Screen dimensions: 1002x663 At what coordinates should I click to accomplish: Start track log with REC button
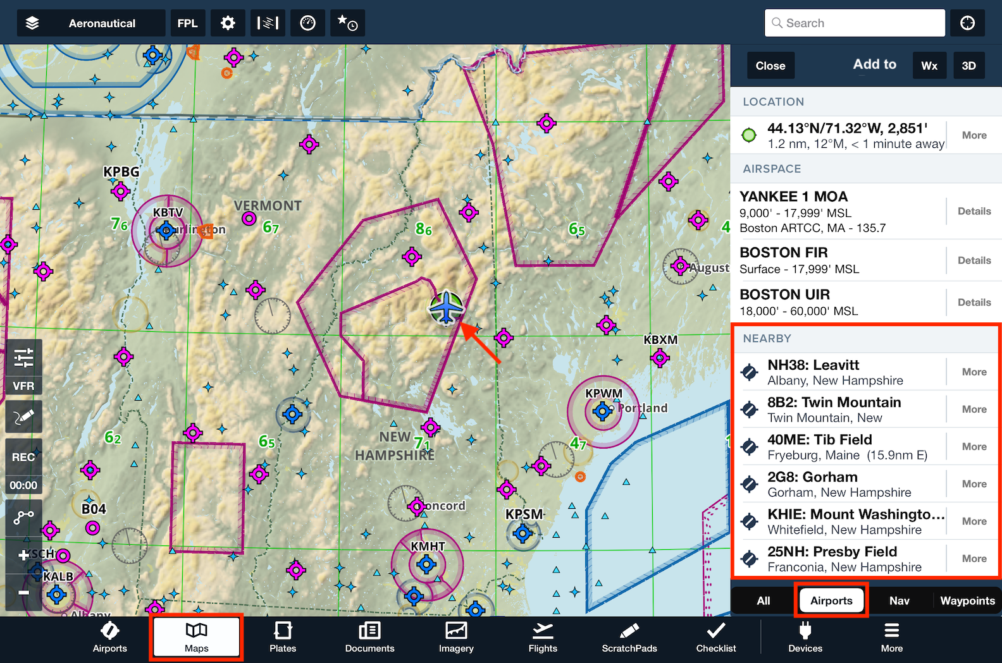[x=23, y=457]
